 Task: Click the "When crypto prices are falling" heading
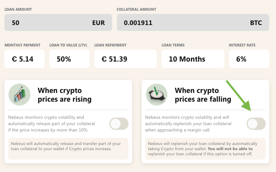click(203, 95)
